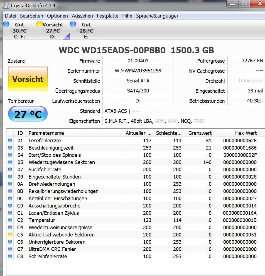This screenshot has height=276, width=265.
Task: Select the C: F: disk tab
Action: pyautogui.click(x=19, y=30)
